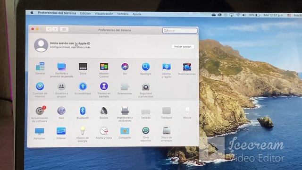The image size is (302, 170).
Task: Open the Extensiones preferences icon
Action: pos(125,86)
